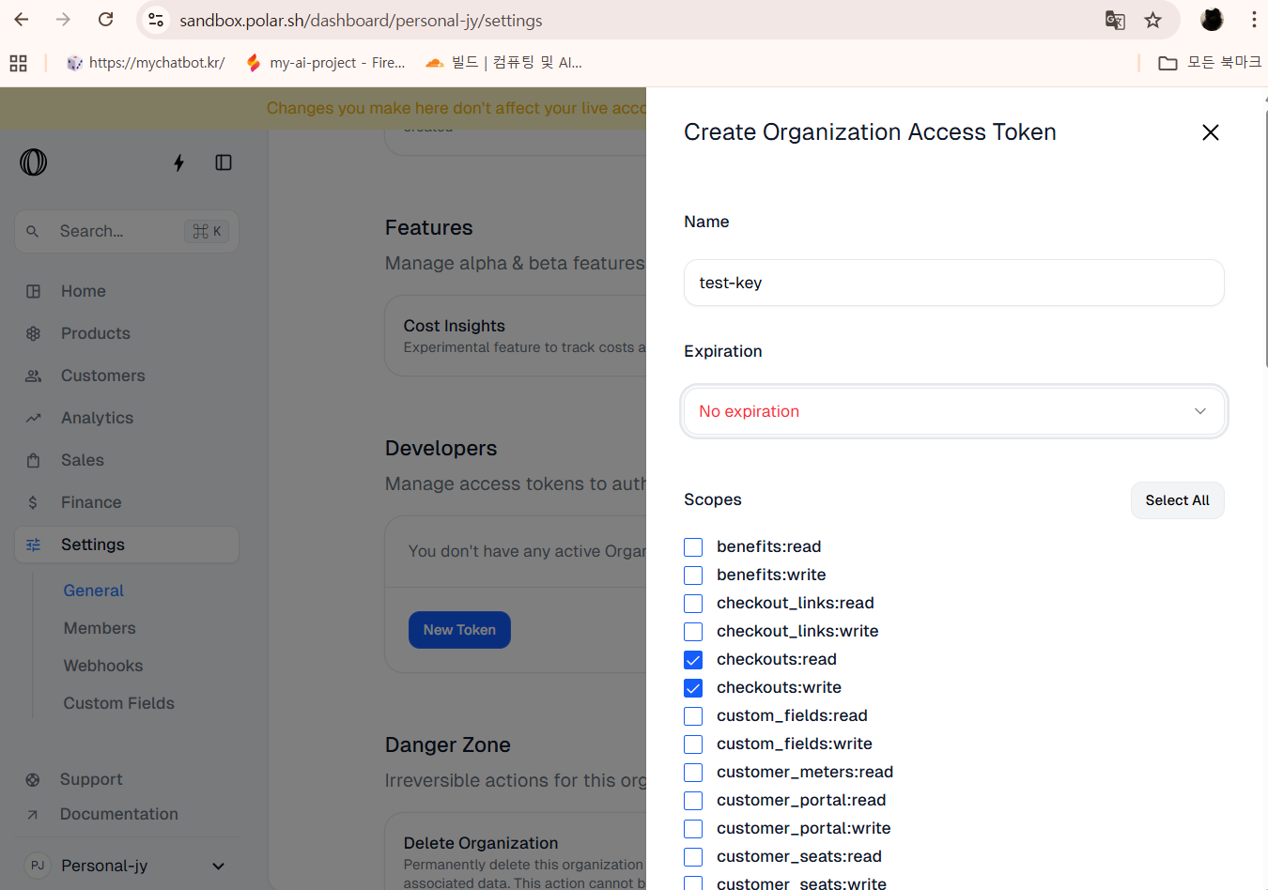Open the my-ai-project Firebase bookmark
Screen dimensions: 1268x890
click(x=325, y=63)
